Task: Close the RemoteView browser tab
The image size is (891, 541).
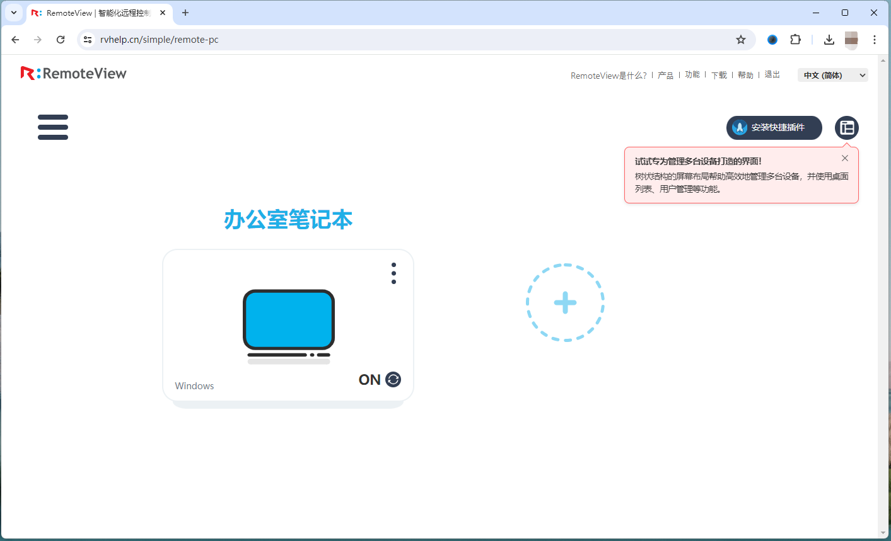Action: [163, 13]
